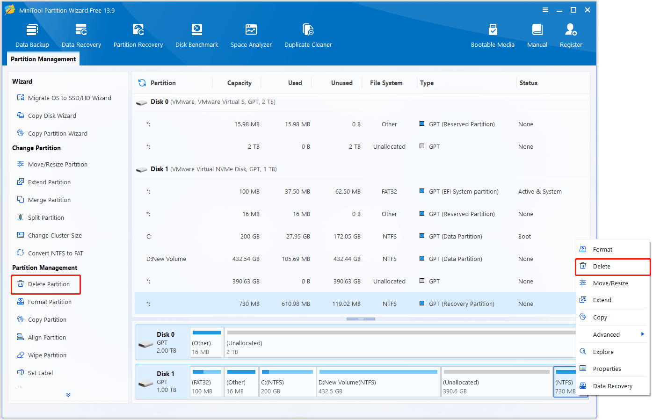Switch to Partition Management tab
This screenshot has width=653, height=420.
pos(43,59)
